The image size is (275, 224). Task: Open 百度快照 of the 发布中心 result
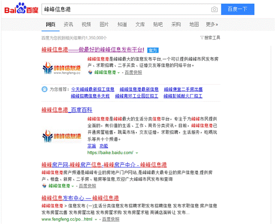[x=110, y=219]
